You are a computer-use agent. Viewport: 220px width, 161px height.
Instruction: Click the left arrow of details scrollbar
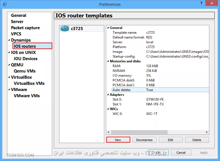(108, 132)
